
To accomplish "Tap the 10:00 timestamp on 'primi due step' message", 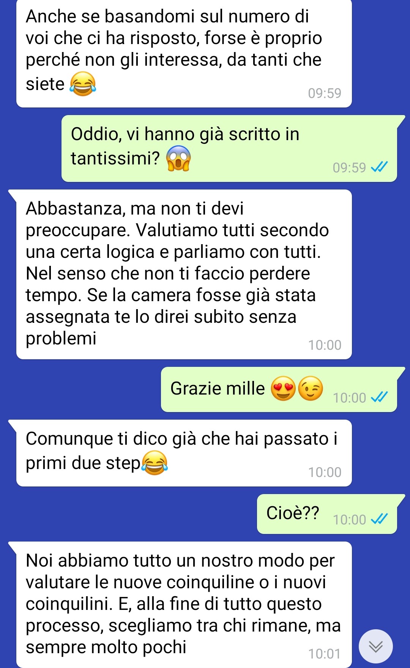I will [325, 472].
